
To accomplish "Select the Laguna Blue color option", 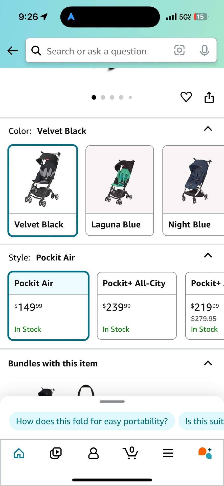I will (120, 190).
